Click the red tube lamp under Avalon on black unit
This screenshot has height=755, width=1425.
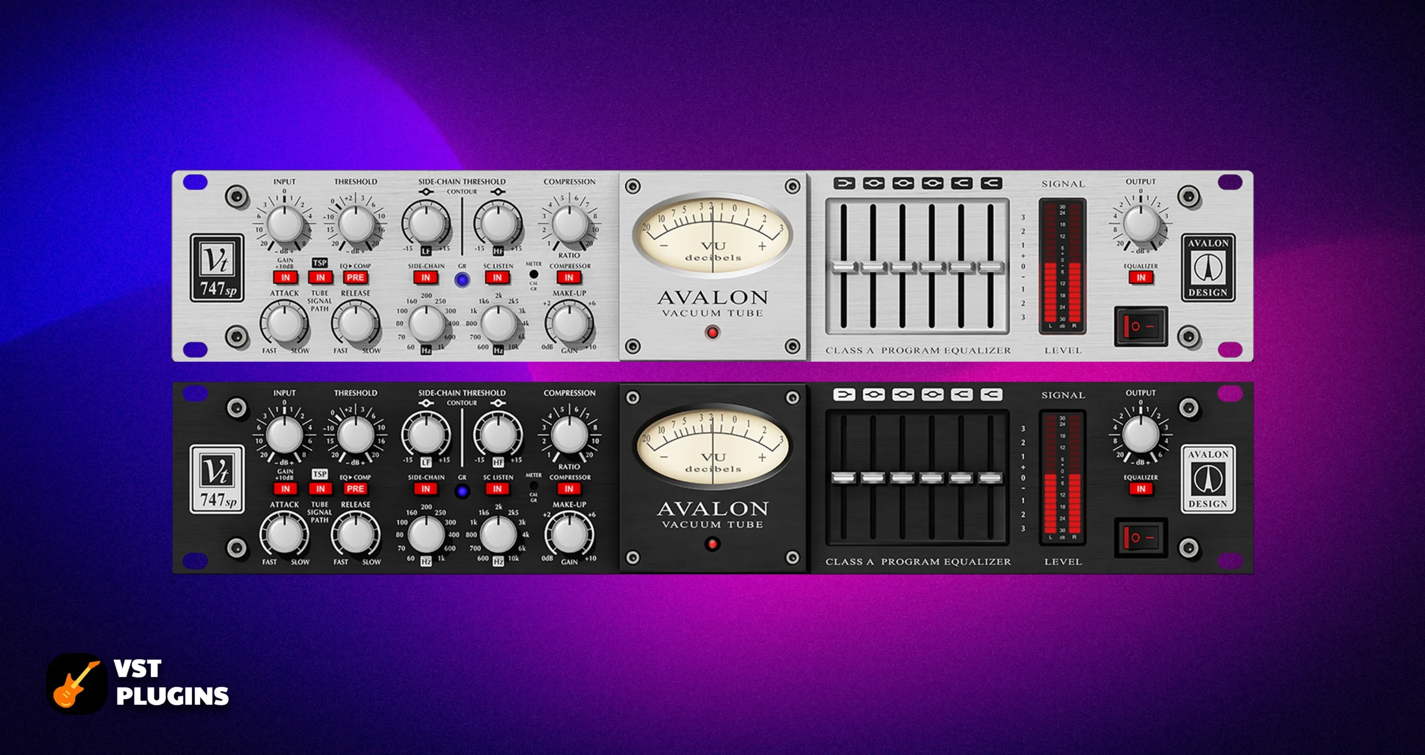point(712,544)
